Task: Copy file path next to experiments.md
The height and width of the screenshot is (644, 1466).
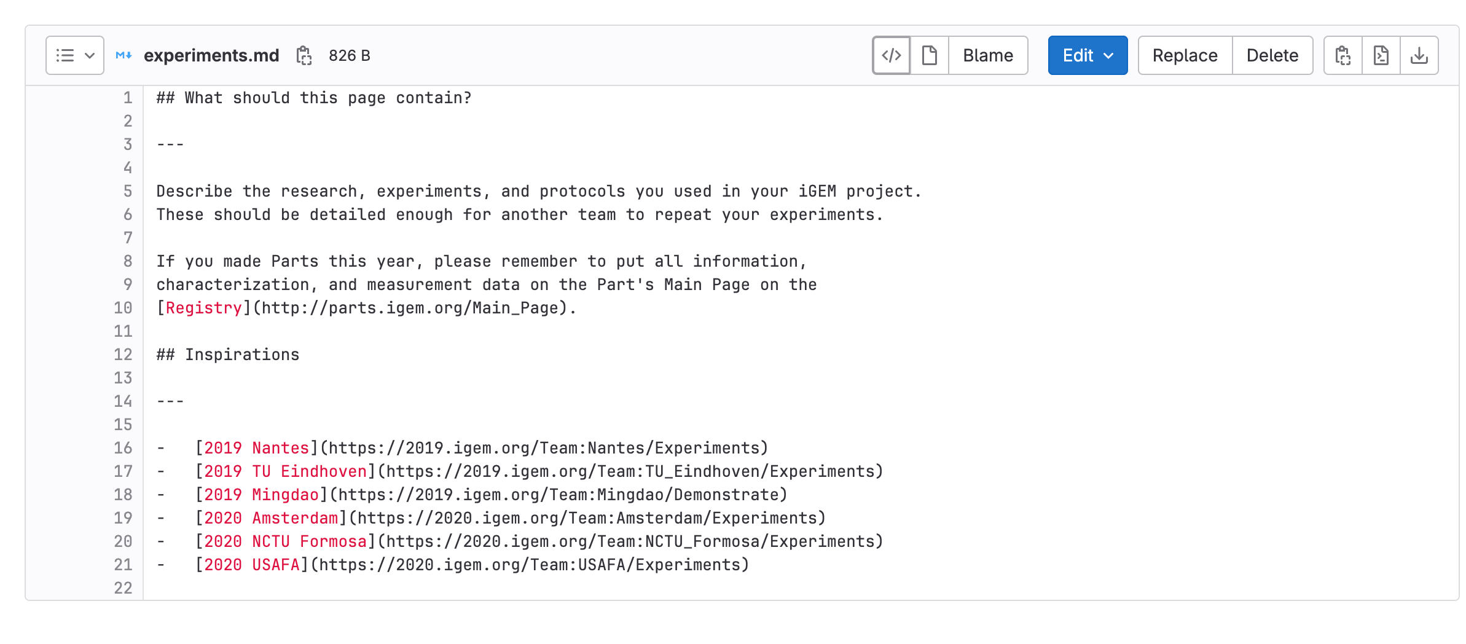Action: coord(304,55)
